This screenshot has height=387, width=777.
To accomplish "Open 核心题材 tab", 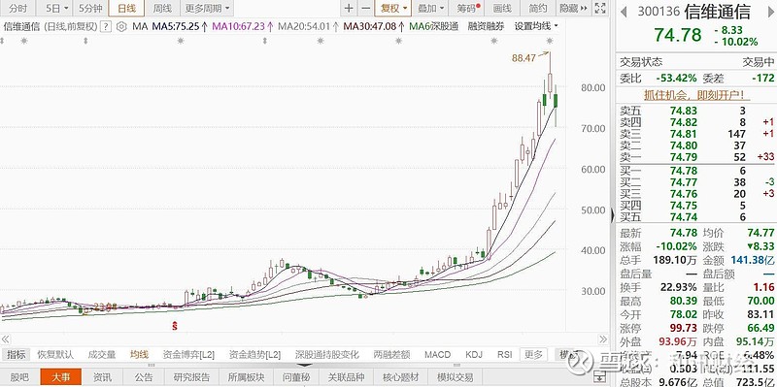I will pyautogui.click(x=400, y=377).
